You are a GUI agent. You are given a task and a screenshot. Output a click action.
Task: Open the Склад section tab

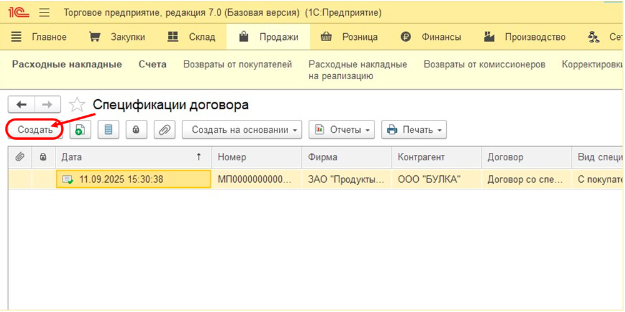pos(192,37)
